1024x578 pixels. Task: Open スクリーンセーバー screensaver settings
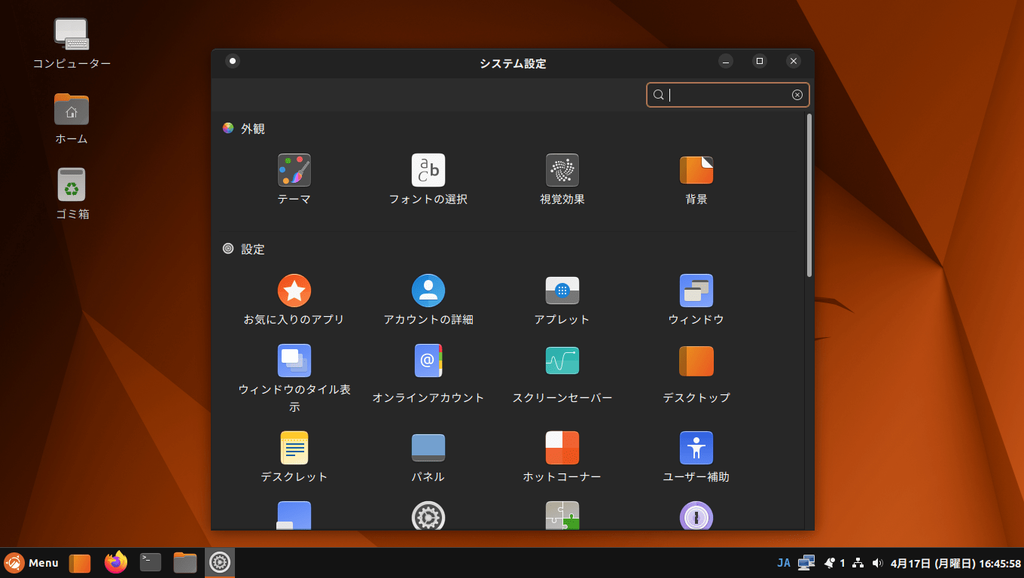coord(562,361)
